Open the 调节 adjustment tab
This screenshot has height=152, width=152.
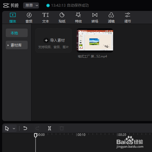point(128,18)
